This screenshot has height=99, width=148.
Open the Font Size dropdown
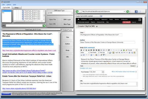tap(108, 53)
